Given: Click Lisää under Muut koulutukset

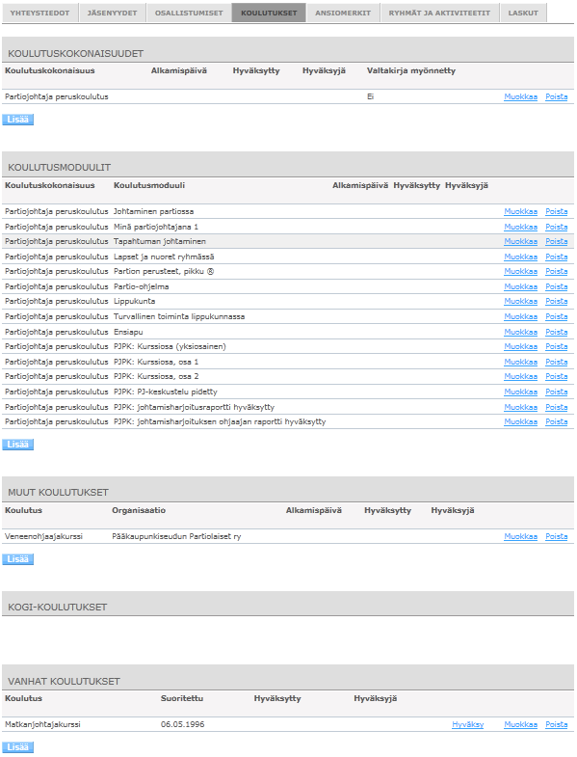Looking at the screenshot, I should 18,559.
